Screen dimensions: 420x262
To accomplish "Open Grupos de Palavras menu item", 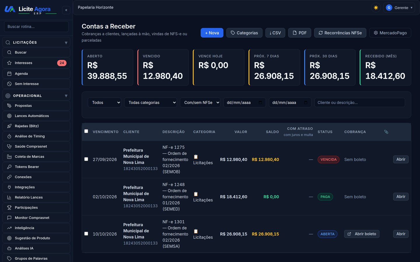I will click(x=36, y=258).
